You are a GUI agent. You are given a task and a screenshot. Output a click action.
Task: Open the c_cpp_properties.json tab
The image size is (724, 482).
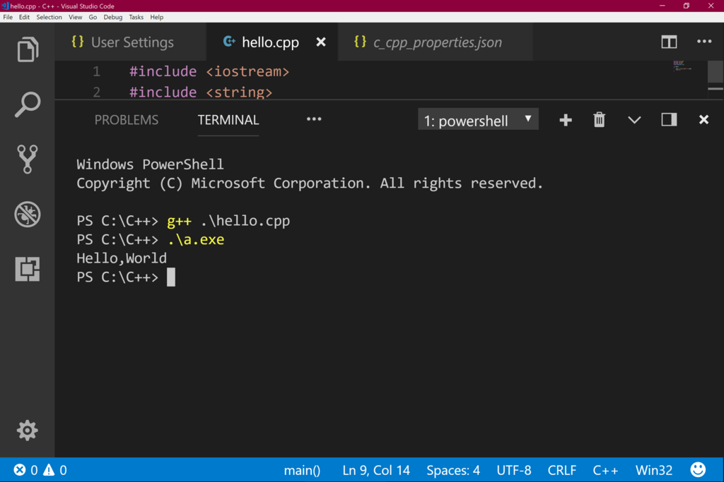436,42
